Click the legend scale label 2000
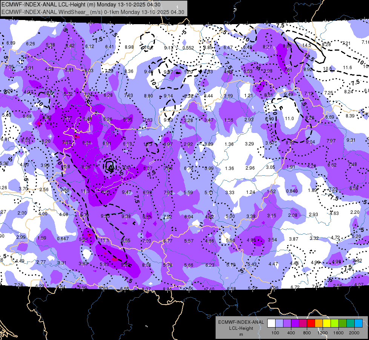The height and width of the screenshot is (340, 369). coord(354,333)
